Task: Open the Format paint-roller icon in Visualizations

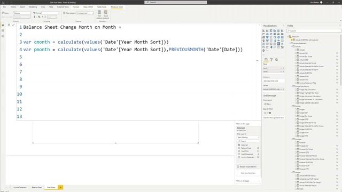Action: coord(271,60)
